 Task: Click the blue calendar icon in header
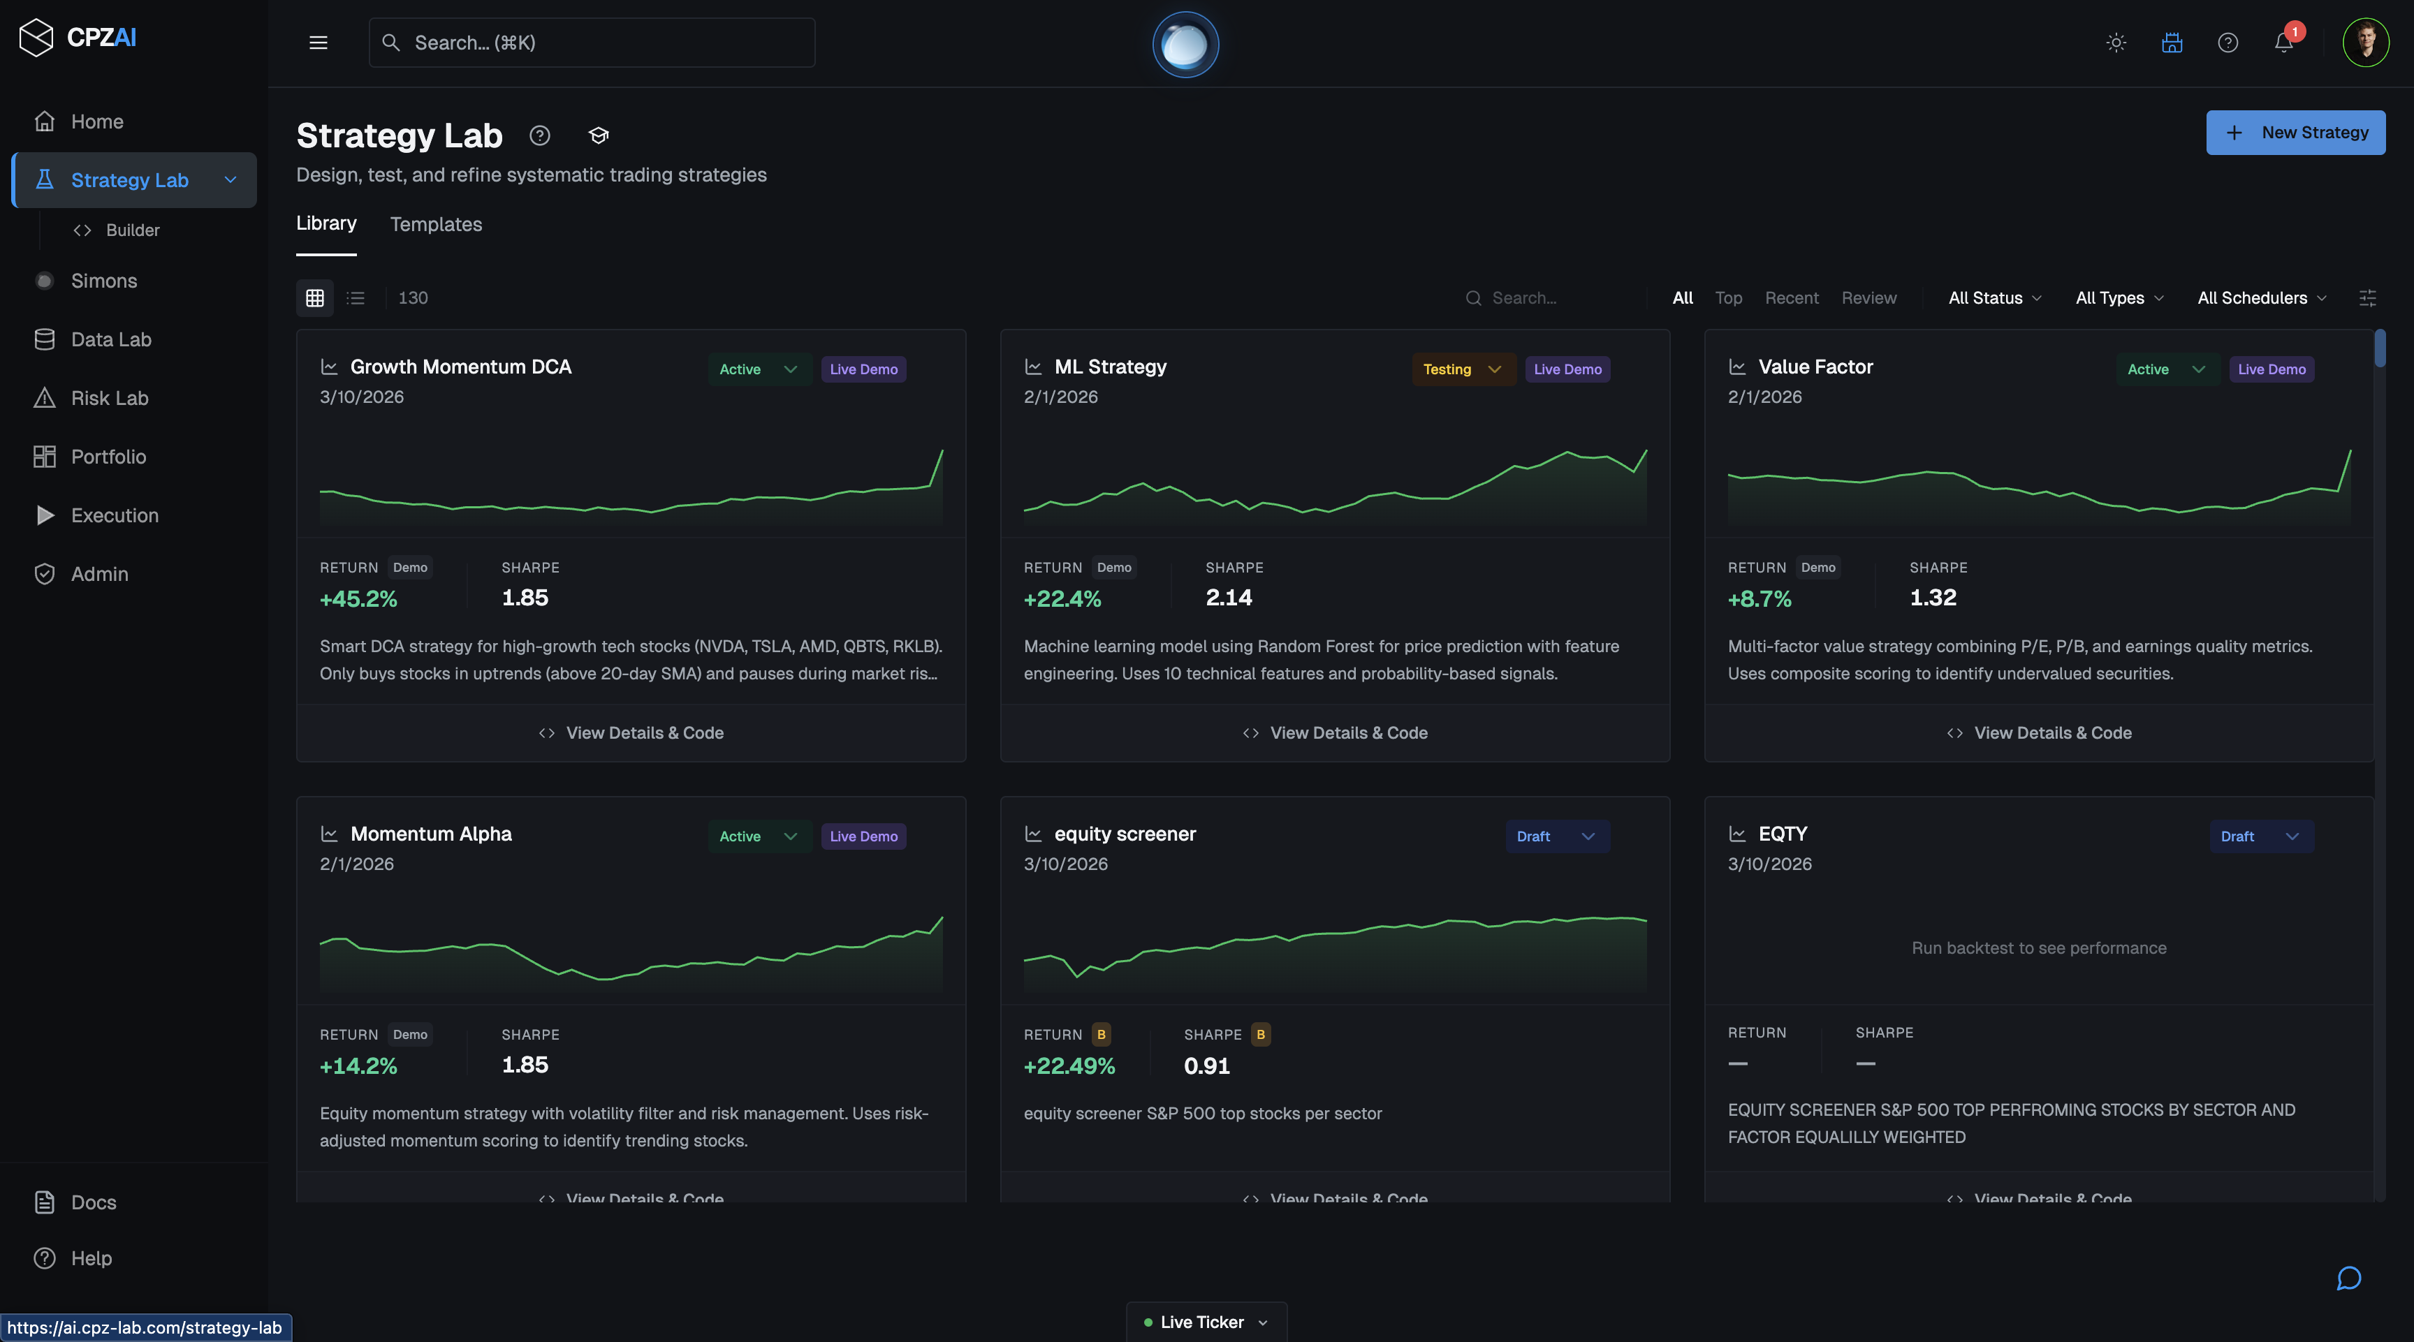pos(2172,43)
